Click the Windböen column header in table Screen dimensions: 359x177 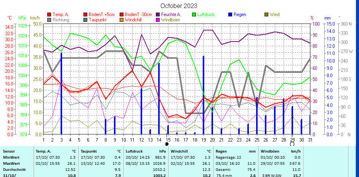point(269,151)
